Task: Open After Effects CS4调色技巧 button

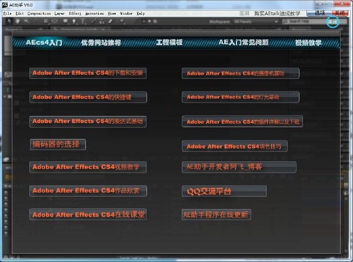Action: pos(235,146)
